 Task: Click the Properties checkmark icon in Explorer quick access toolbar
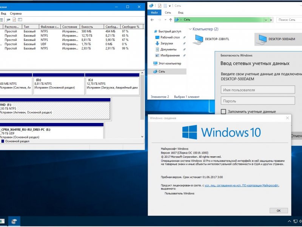(x=159, y=6)
